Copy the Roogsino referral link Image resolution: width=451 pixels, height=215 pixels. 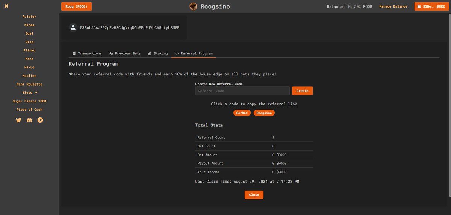coord(264,113)
